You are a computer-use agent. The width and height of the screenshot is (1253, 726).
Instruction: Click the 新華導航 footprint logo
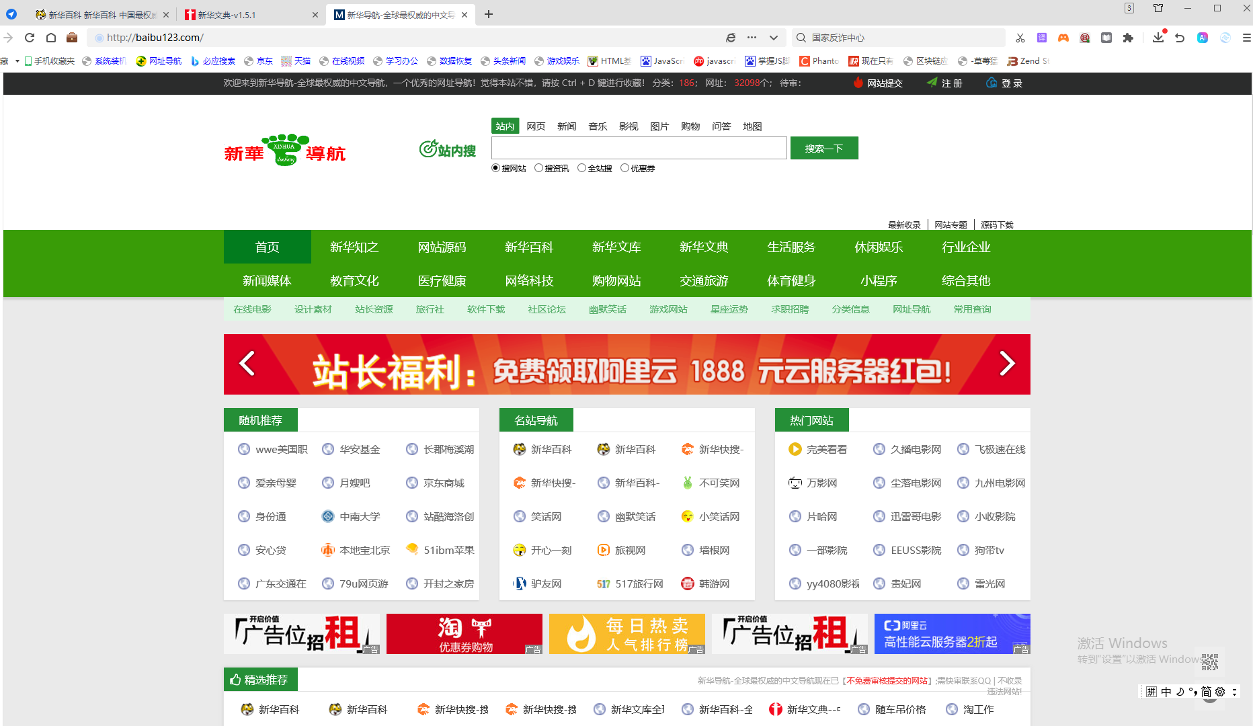[x=285, y=150]
